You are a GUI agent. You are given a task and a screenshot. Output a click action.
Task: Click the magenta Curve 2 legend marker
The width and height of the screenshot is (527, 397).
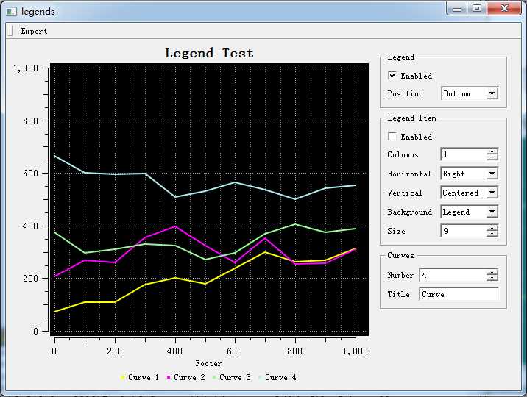[x=169, y=378]
